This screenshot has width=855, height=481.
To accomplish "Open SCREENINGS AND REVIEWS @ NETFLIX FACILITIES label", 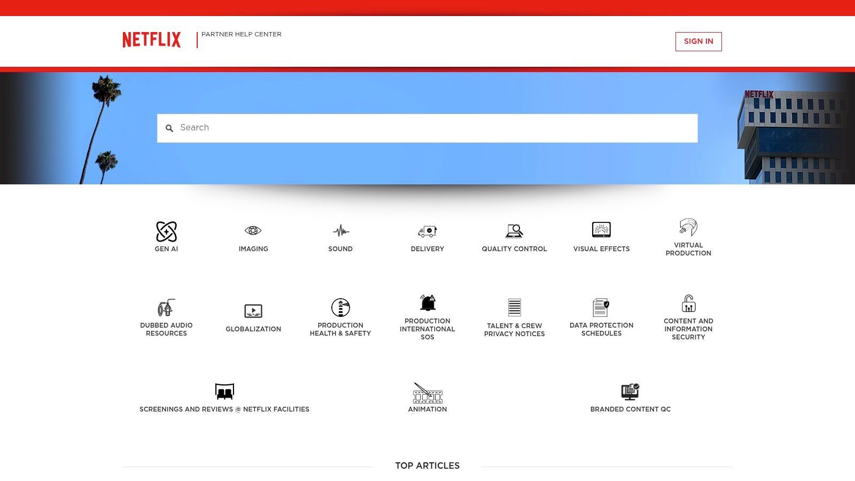I will 224,409.
